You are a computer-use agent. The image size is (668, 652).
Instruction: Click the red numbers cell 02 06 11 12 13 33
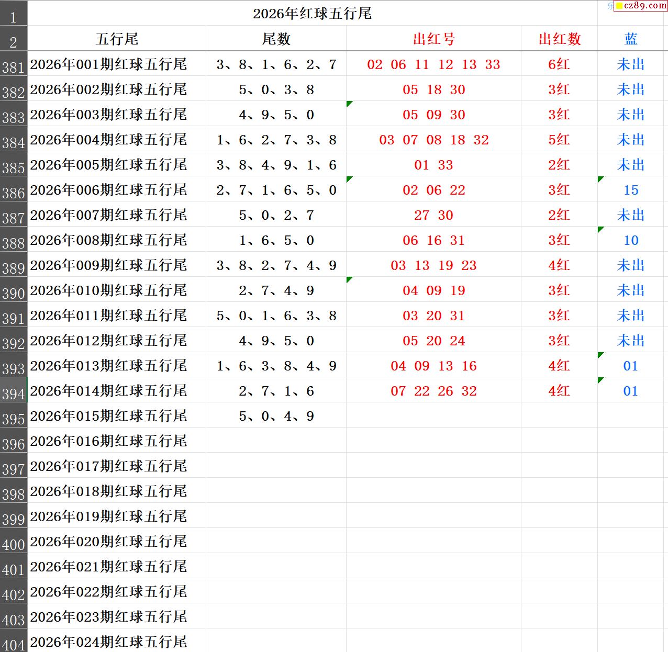[433, 64]
